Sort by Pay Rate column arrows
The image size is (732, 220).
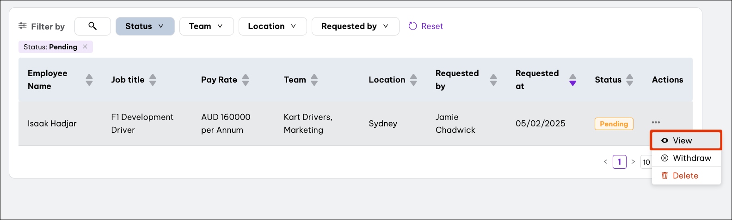pos(246,80)
